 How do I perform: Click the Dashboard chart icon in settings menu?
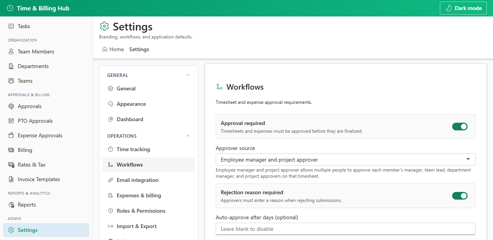111,119
